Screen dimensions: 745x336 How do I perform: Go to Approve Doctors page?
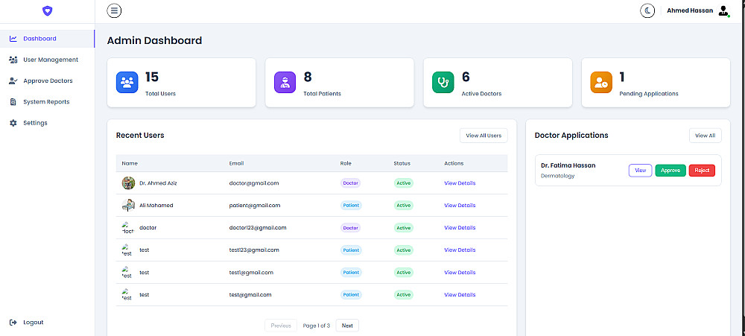48,80
